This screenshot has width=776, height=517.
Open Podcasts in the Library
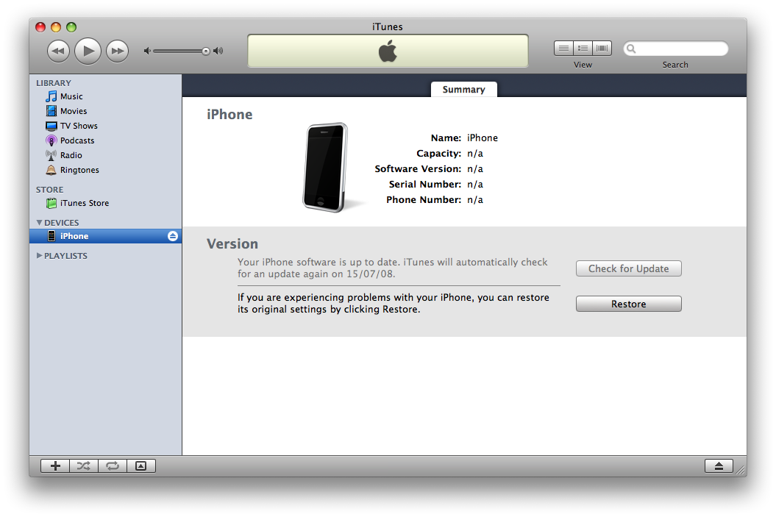[x=76, y=140]
